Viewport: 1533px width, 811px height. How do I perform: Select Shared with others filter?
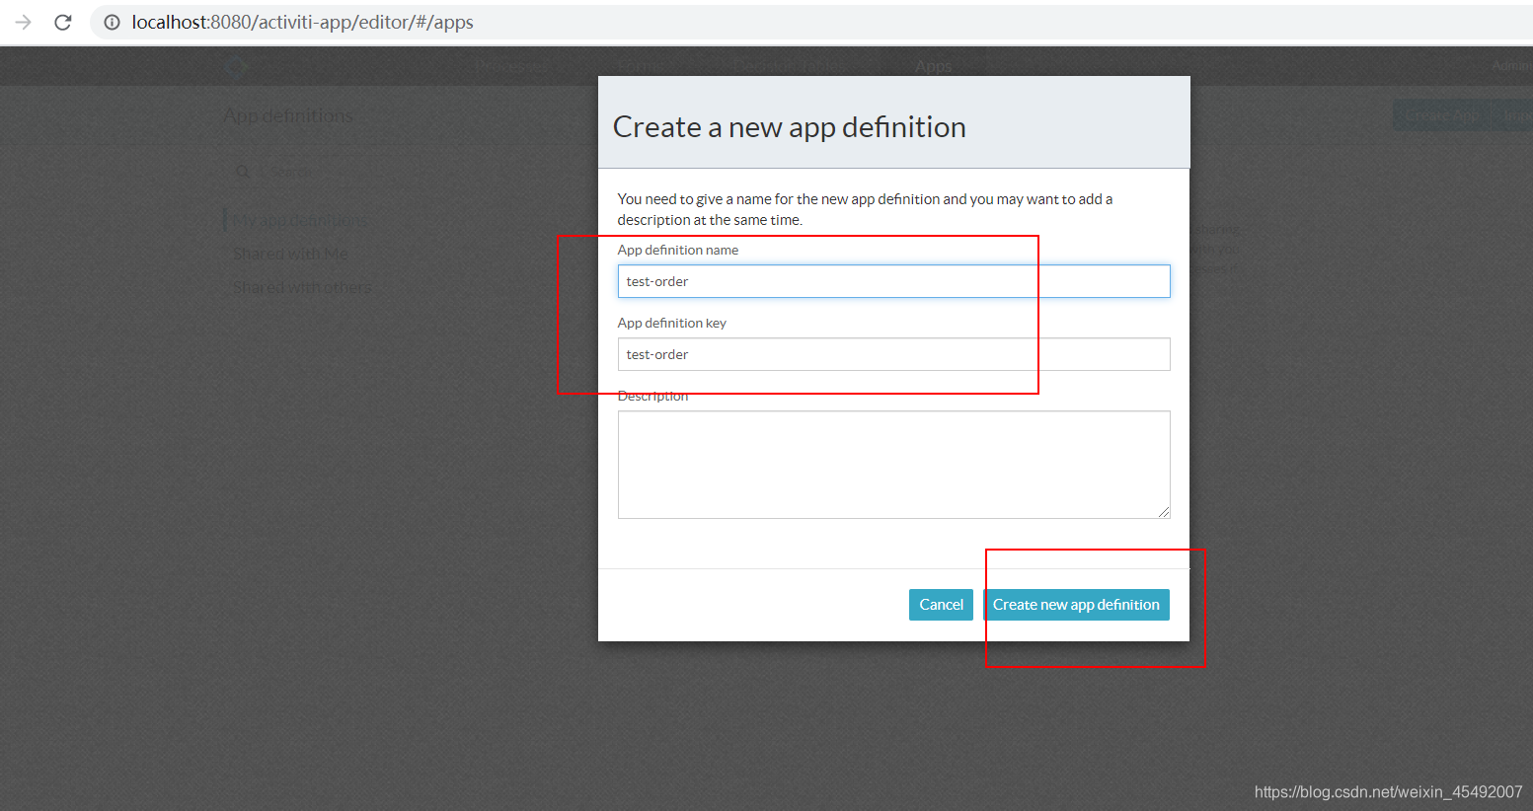(x=302, y=287)
